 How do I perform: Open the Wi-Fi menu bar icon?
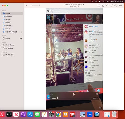point(96,1)
